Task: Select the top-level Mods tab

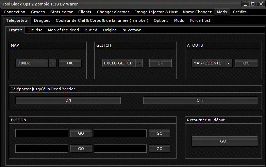Action: point(222,12)
